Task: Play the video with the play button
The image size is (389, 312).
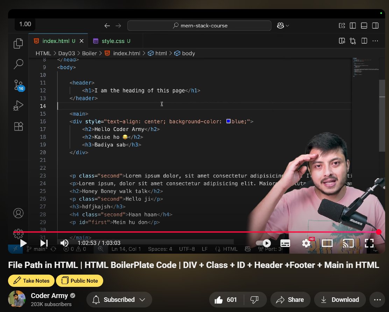Action: [x=23, y=243]
